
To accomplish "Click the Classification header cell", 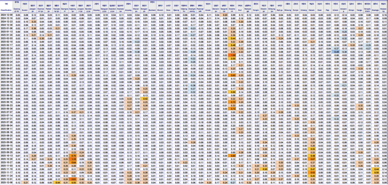I will pos(7,7).
